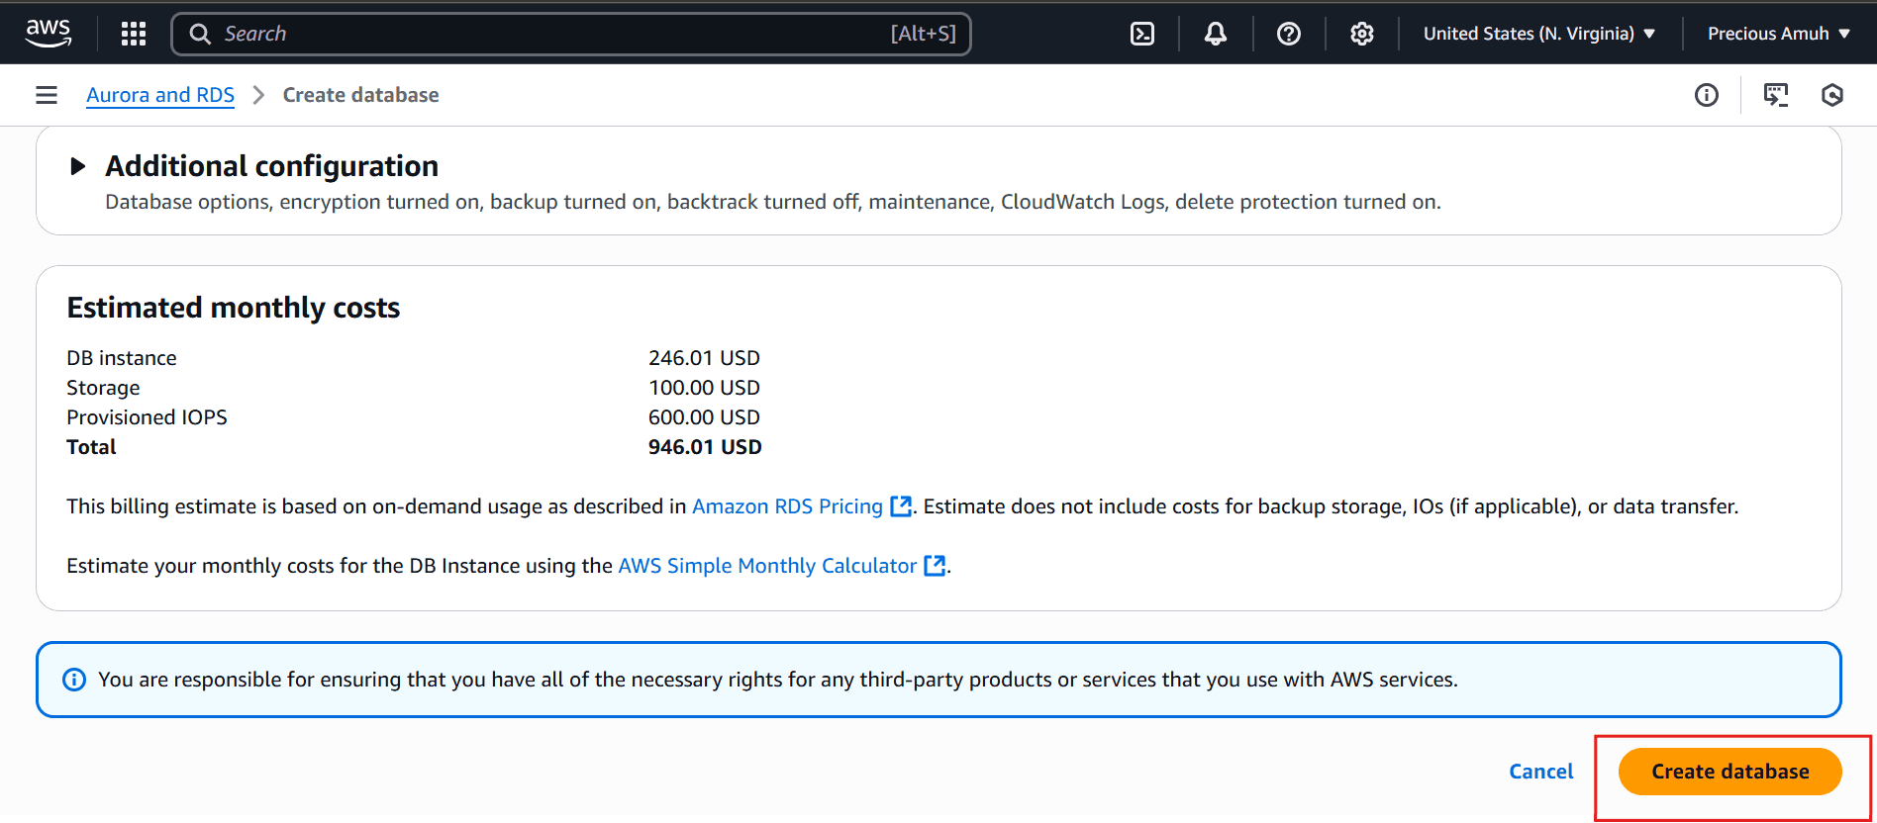Viewport: 1877px width, 823px height.
Task: Open the help question mark menu
Action: click(x=1289, y=34)
